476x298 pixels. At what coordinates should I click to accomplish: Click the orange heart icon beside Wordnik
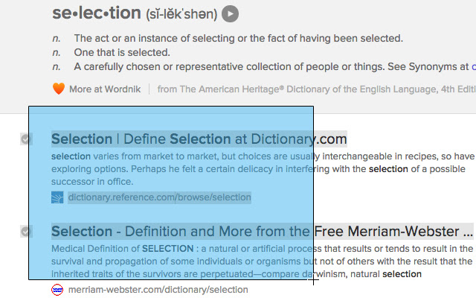point(58,89)
